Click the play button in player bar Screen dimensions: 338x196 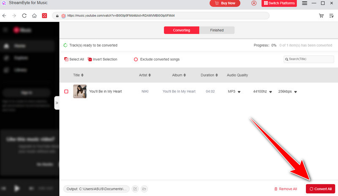click(16, 188)
